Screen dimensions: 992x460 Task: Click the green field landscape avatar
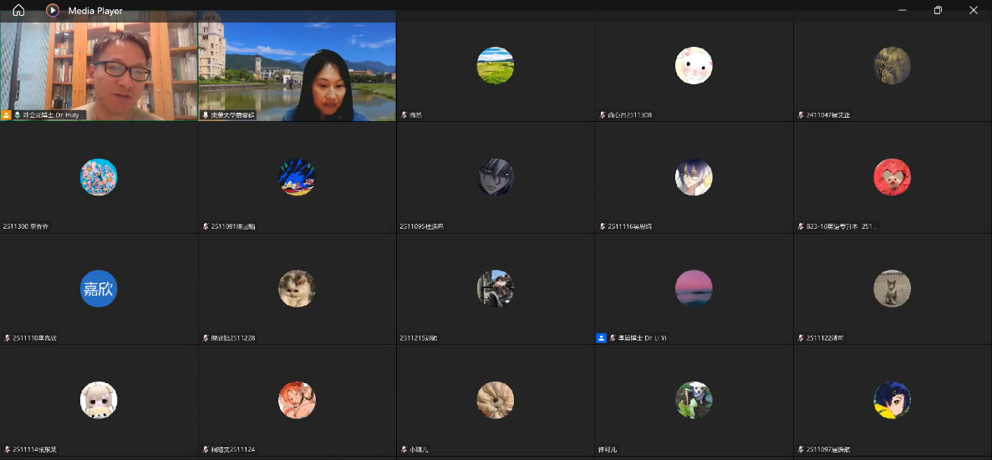coord(495,65)
